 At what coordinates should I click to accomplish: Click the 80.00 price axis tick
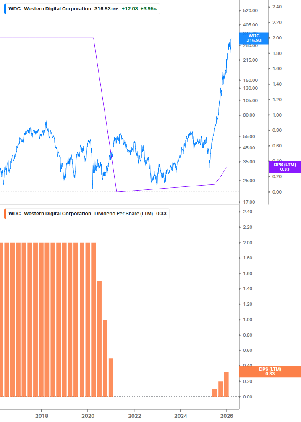pos(249,115)
